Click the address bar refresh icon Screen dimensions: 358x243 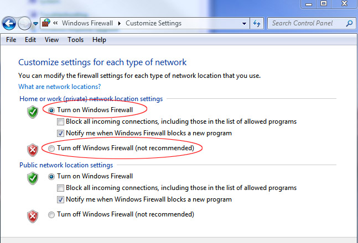coord(257,24)
